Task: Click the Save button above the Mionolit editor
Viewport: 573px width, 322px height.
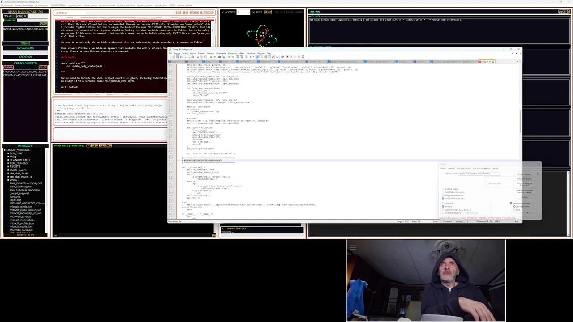Action: (179, 13)
